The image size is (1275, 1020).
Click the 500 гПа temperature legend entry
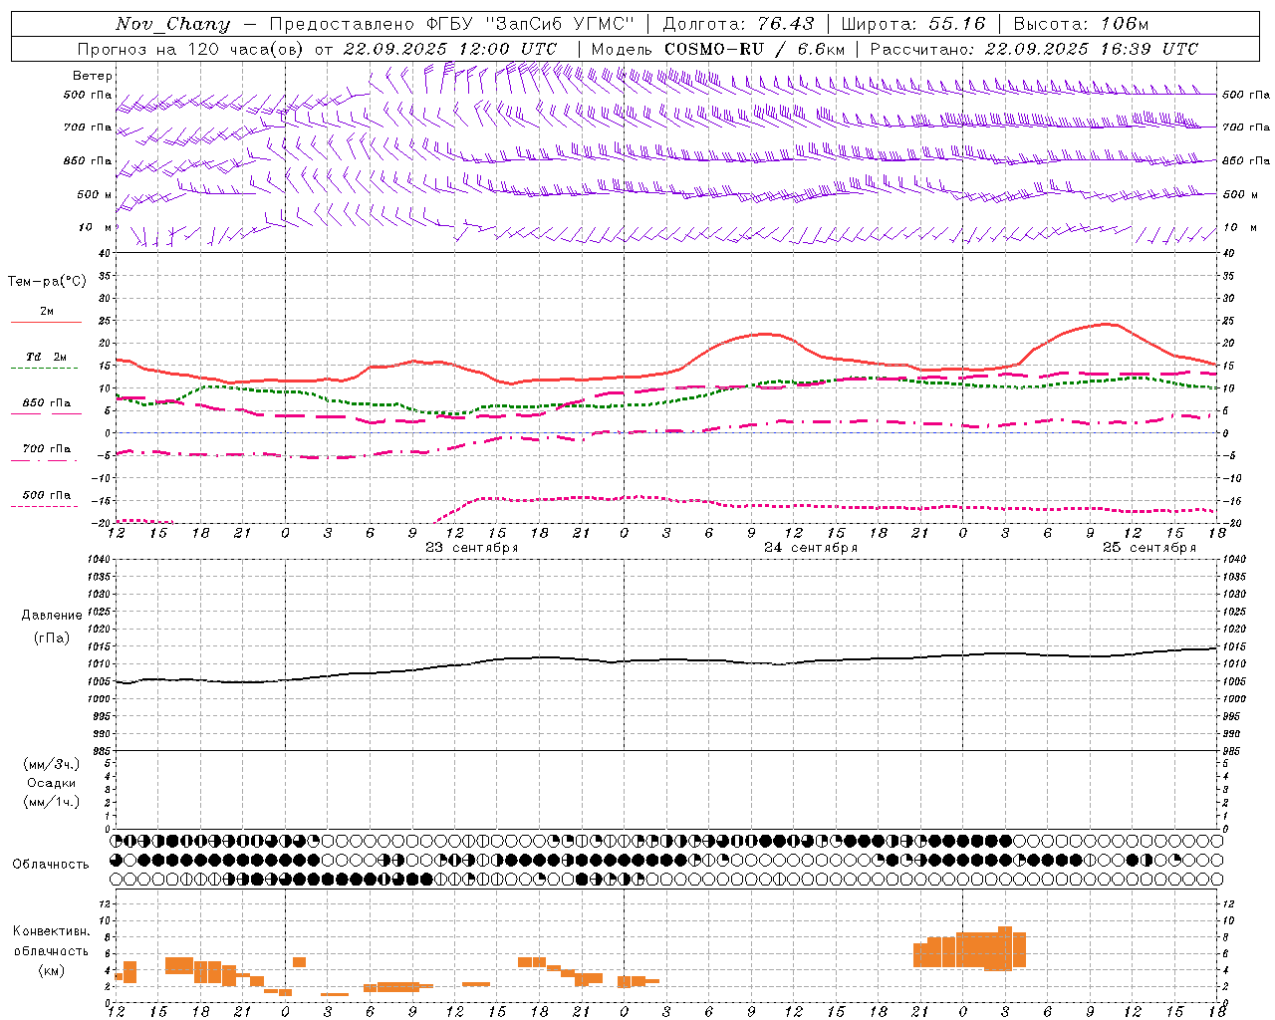(x=47, y=494)
